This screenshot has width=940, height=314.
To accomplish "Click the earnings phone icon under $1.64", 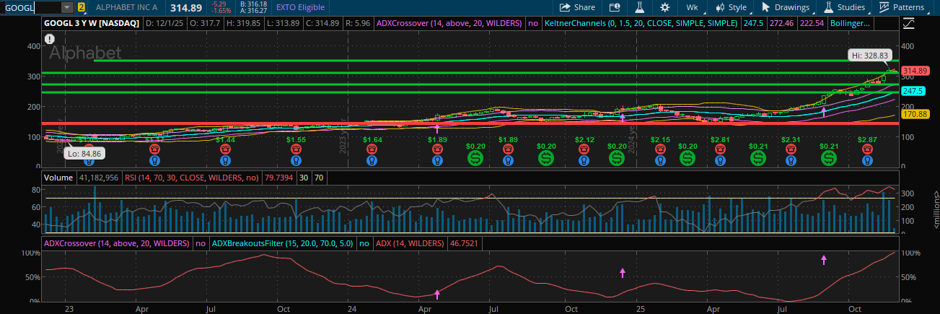I will (x=372, y=149).
